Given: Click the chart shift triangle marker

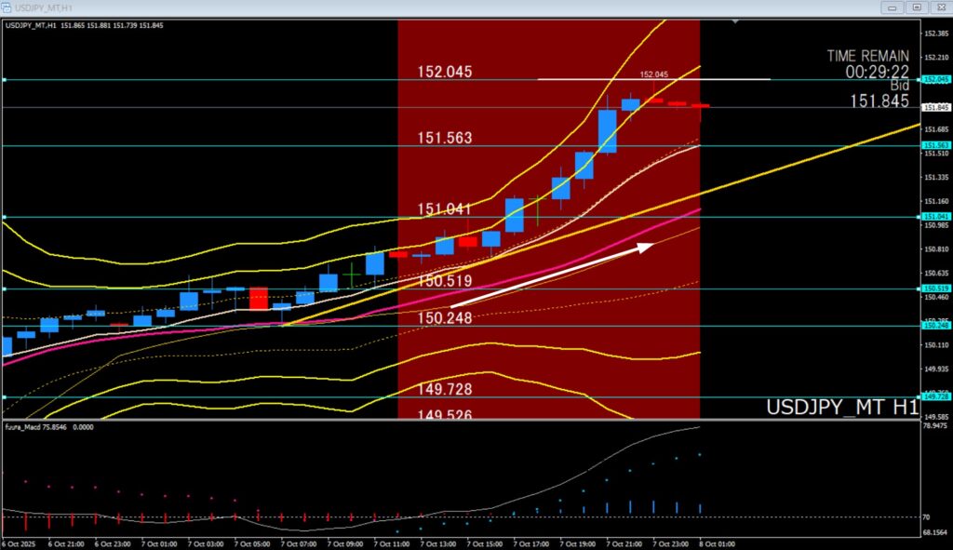Looking at the screenshot, I should (736, 20).
